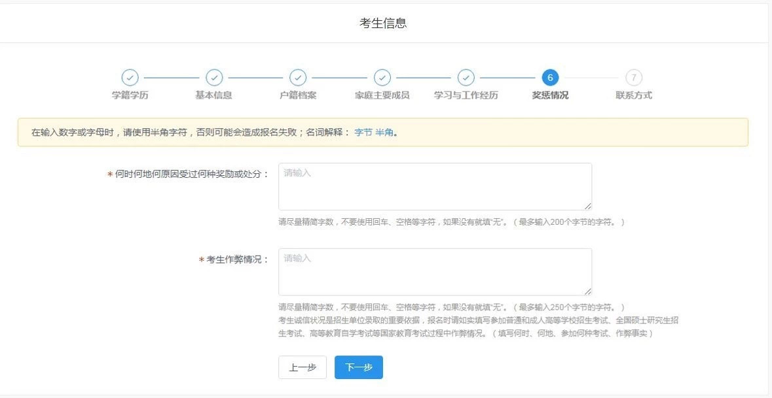Screen dimensions: 772x398
Task: Select the 户籍档案 step label
Action: click(298, 95)
